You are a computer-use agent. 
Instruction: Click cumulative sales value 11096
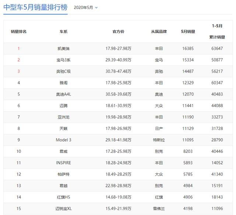tap(217, 208)
